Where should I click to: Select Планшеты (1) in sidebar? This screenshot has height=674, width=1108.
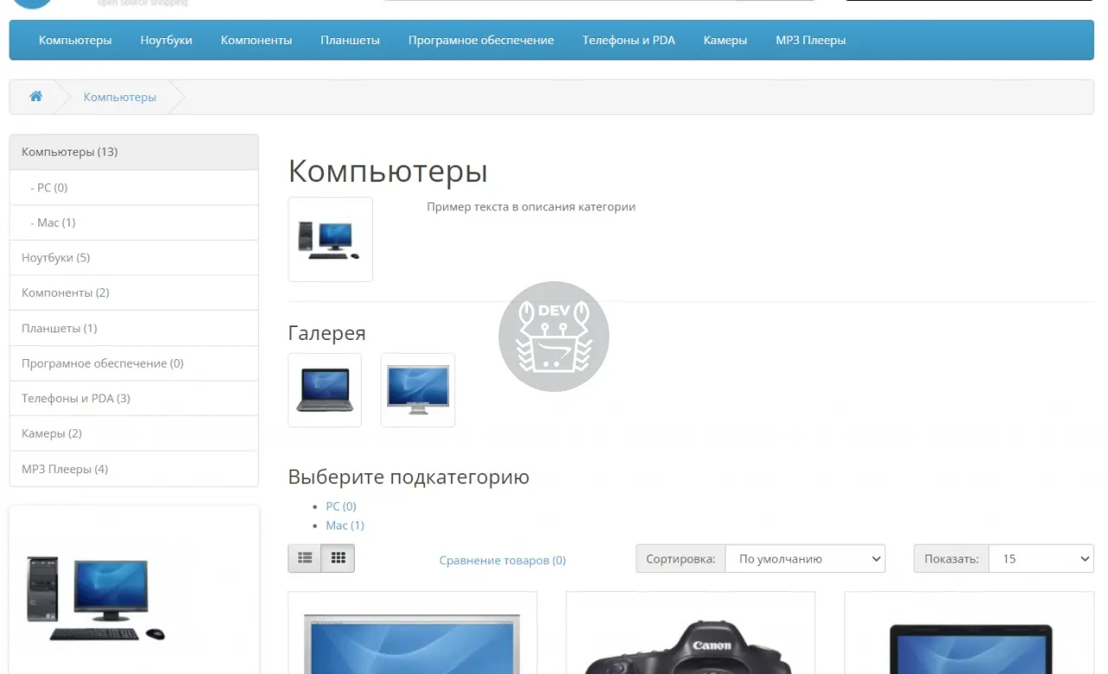coord(134,328)
